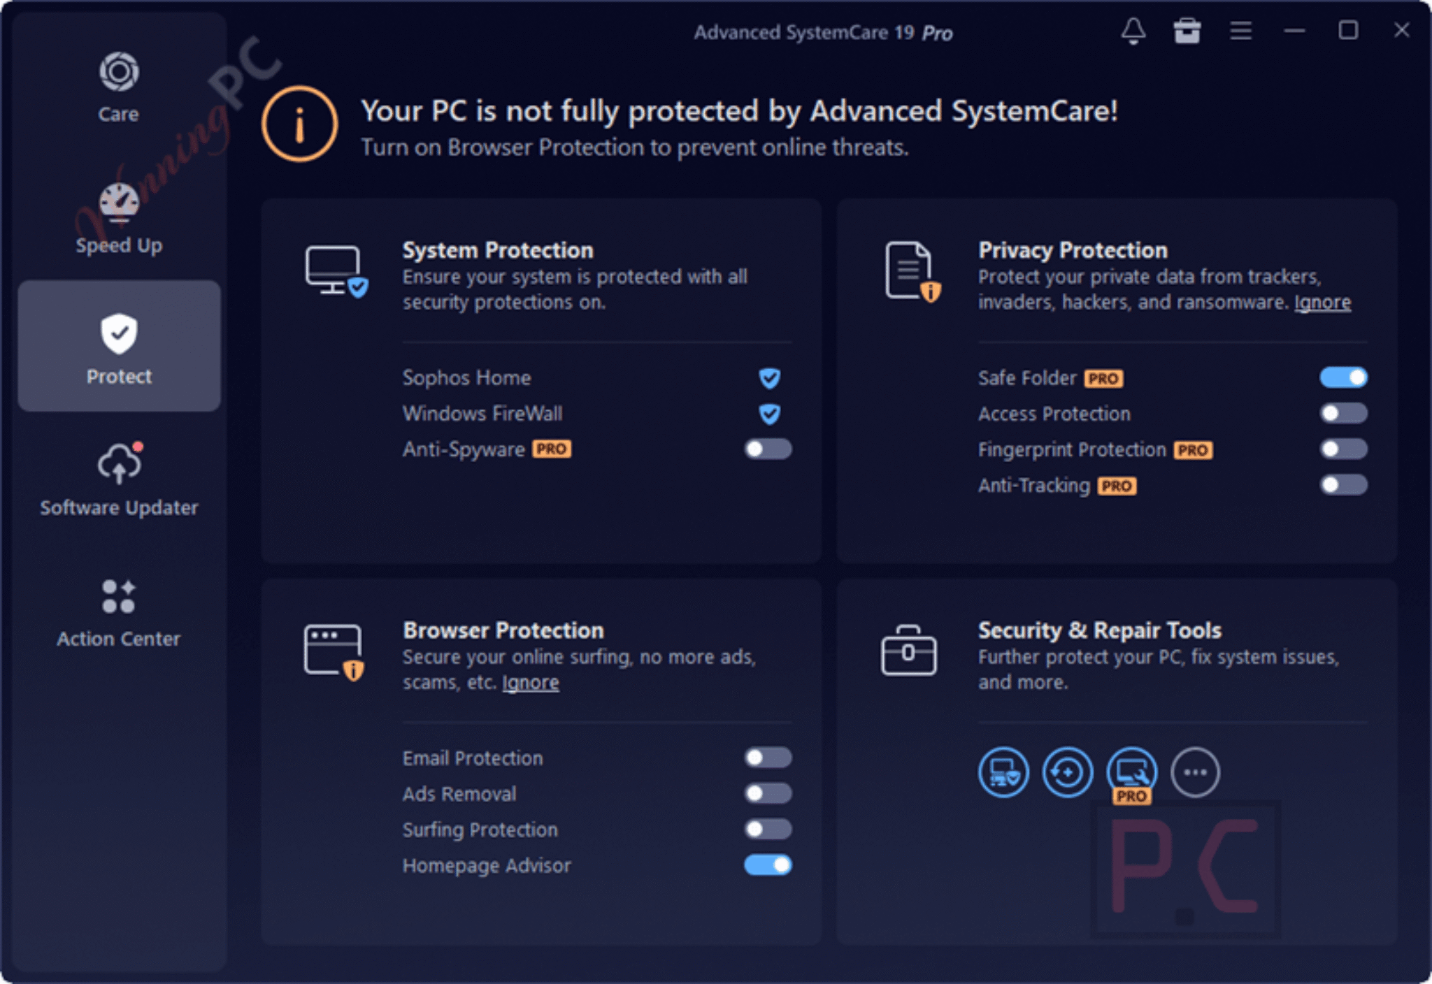Enable the Surfing Protection toggle
This screenshot has width=1432, height=984.
(x=768, y=829)
